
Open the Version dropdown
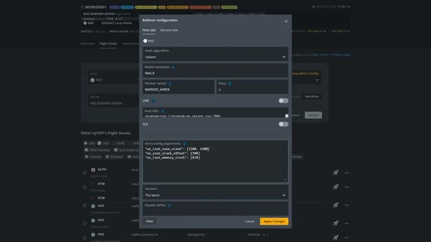pos(215,192)
